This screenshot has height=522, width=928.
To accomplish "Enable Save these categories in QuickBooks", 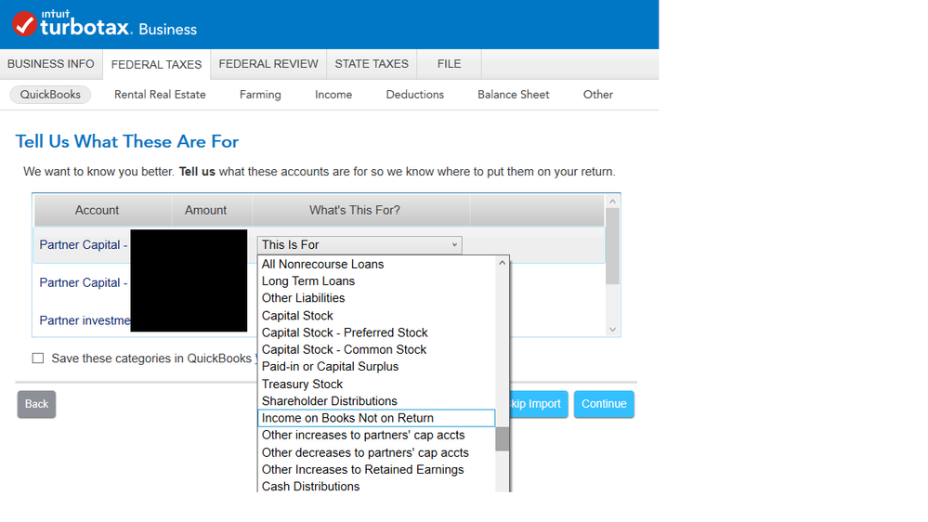I will [38, 358].
